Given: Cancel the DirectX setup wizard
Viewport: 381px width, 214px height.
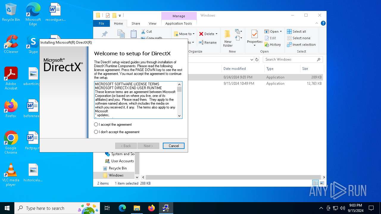Looking at the screenshot, I should point(174,146).
